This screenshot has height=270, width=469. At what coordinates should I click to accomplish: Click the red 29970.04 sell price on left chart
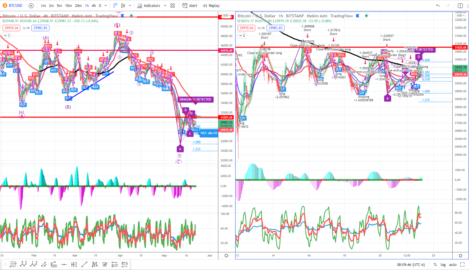tap(12, 28)
